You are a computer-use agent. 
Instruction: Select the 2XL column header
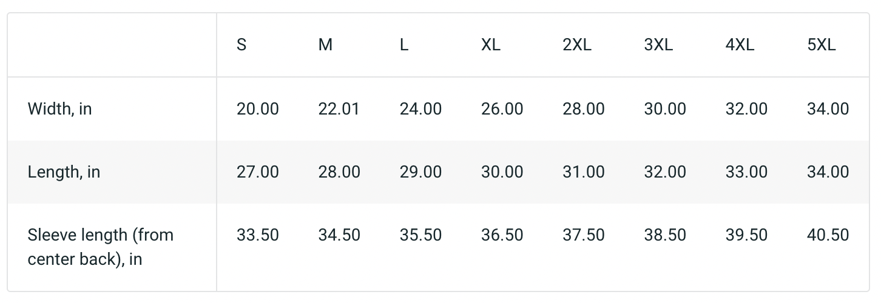(577, 45)
